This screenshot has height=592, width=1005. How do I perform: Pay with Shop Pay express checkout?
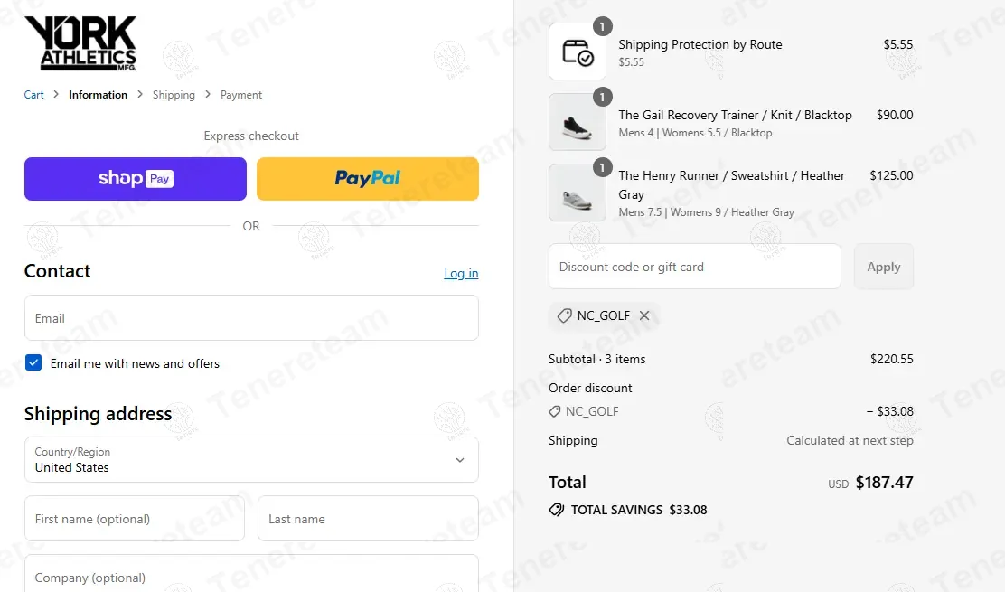[x=136, y=179]
